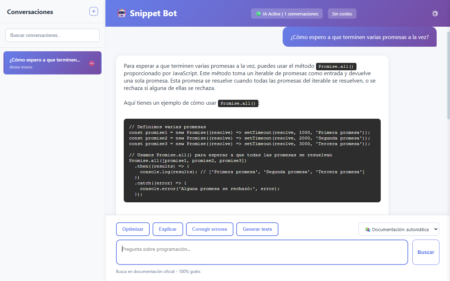Click the Snippet Bot title text
This screenshot has height=281, width=450.
pyautogui.click(x=153, y=13)
